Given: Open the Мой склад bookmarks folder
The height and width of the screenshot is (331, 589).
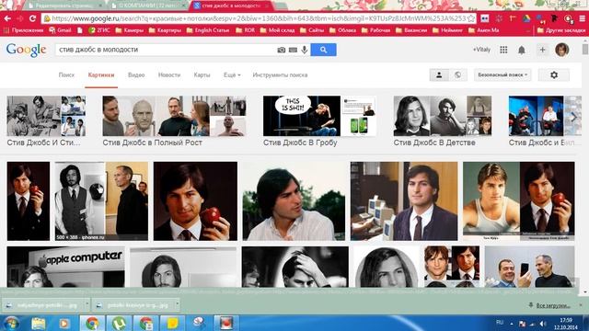Looking at the screenshot, I should click(x=277, y=30).
